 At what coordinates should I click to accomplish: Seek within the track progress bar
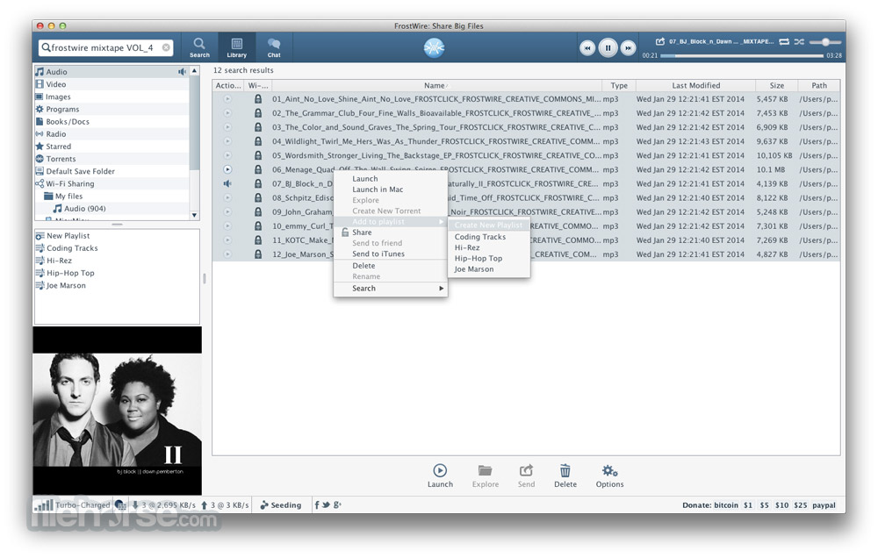[742, 55]
